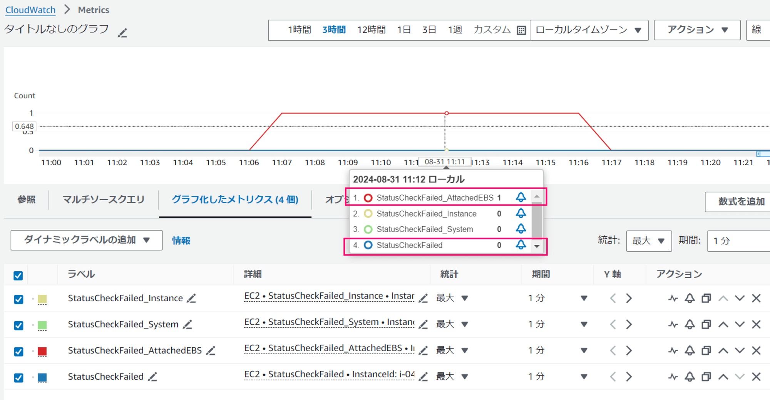This screenshot has height=400, width=770.
Task: Open the ローカルタイムゾーン dropdown
Action: point(589,30)
